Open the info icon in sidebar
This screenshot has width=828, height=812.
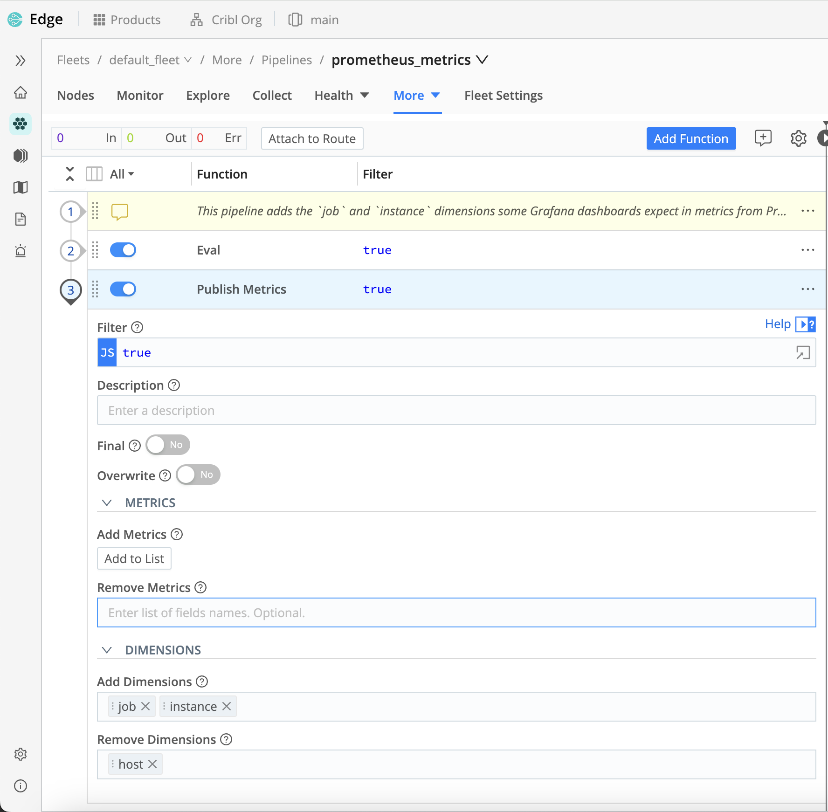tap(21, 786)
